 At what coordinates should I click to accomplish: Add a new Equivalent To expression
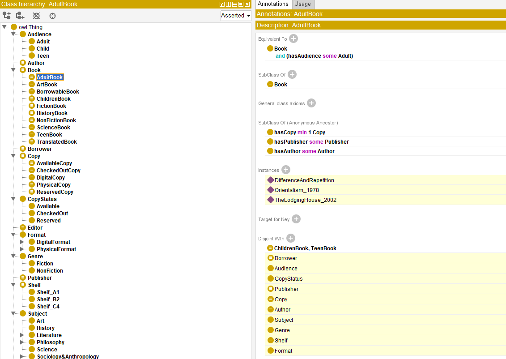coord(293,39)
